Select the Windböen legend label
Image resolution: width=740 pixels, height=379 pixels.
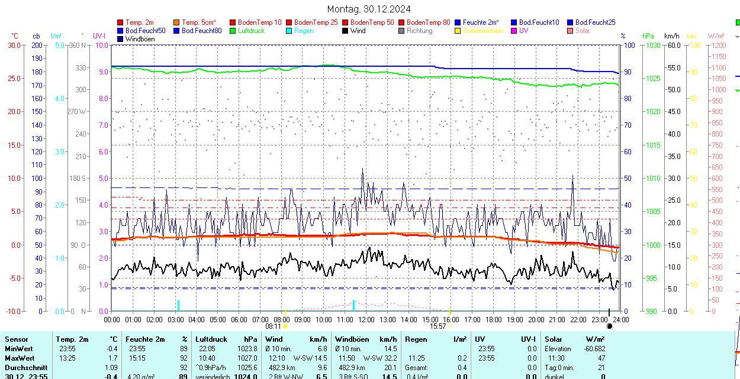coord(140,39)
